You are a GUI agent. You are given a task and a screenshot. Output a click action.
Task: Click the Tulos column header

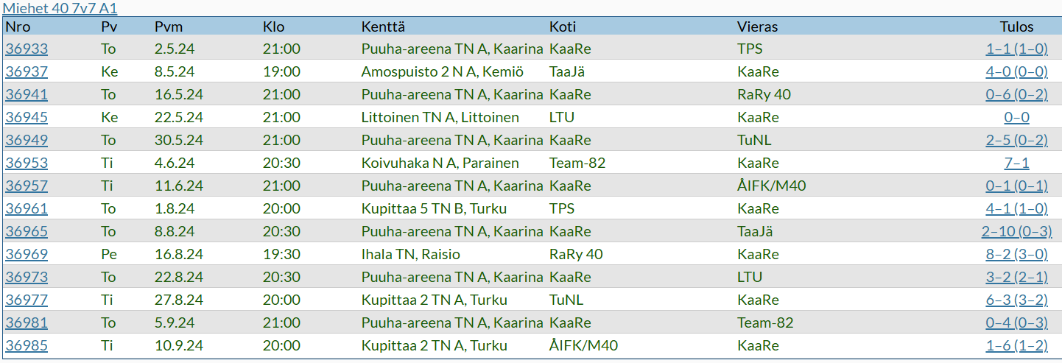click(1016, 27)
